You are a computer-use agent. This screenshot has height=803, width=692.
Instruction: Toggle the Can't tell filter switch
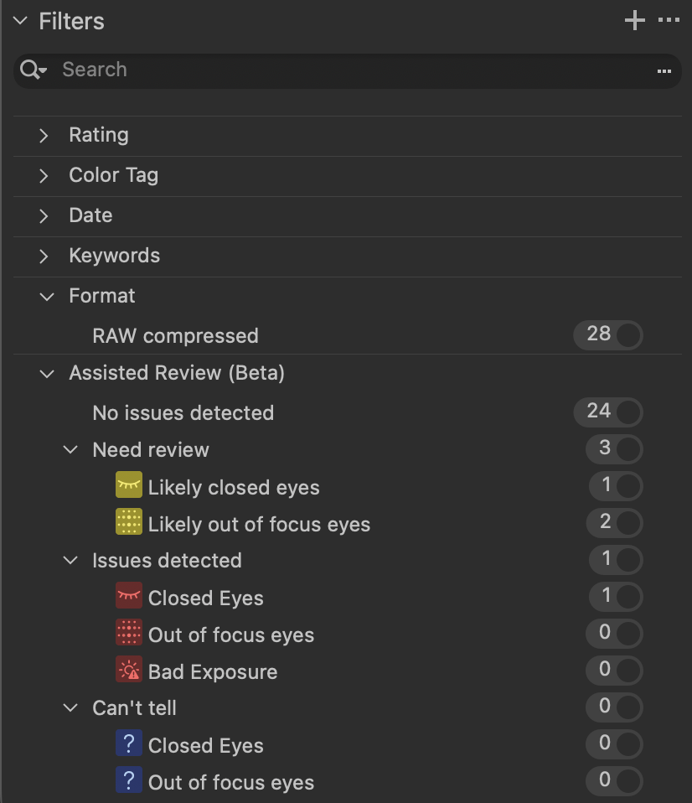tap(614, 707)
